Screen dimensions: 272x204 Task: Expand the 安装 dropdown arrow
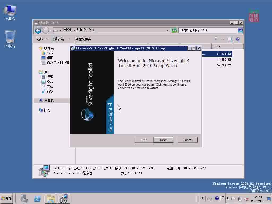pos(69,39)
